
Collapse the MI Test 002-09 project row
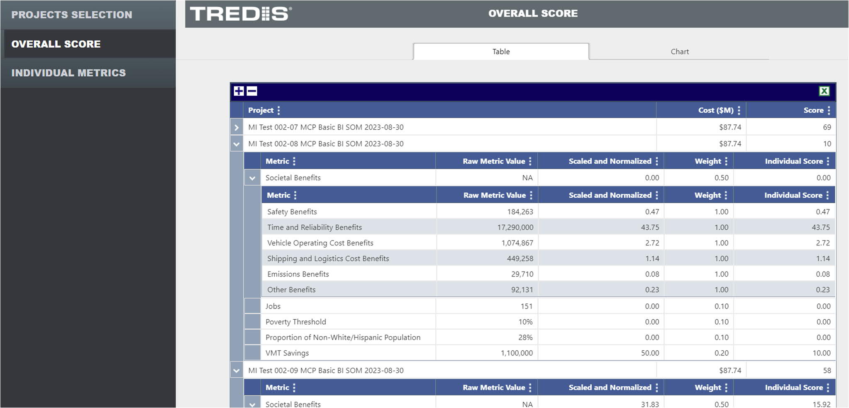(237, 370)
